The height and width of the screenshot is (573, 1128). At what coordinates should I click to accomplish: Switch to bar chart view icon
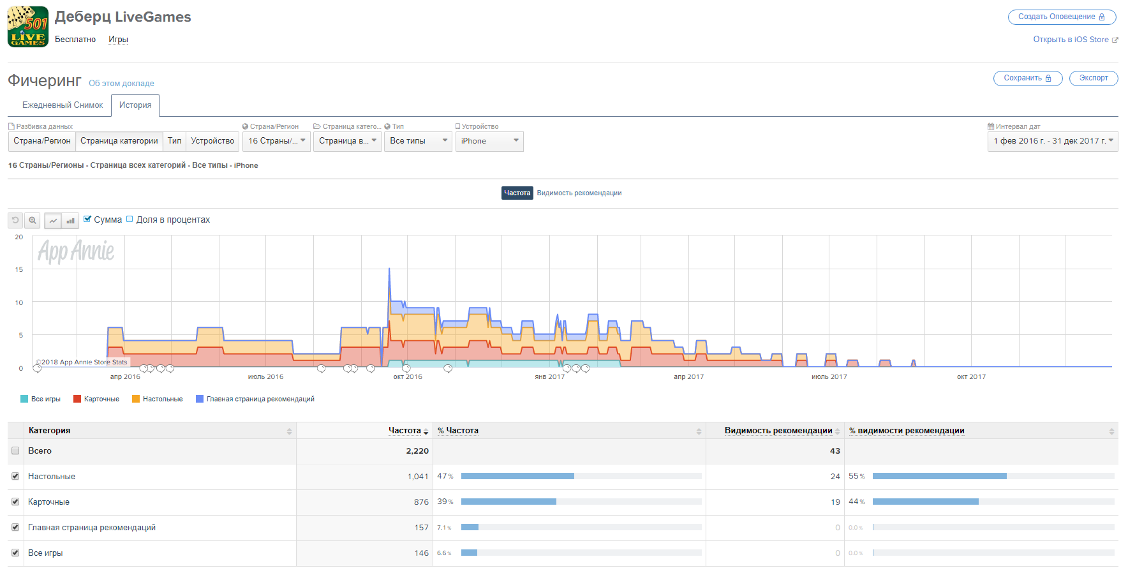tap(70, 221)
